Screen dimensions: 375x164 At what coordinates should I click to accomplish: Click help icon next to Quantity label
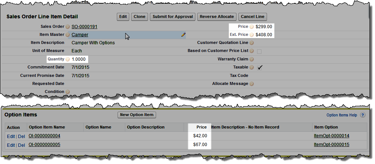[x=68, y=59]
